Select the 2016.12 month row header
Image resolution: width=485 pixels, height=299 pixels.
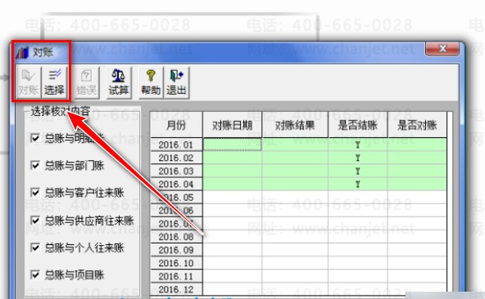coord(176,289)
